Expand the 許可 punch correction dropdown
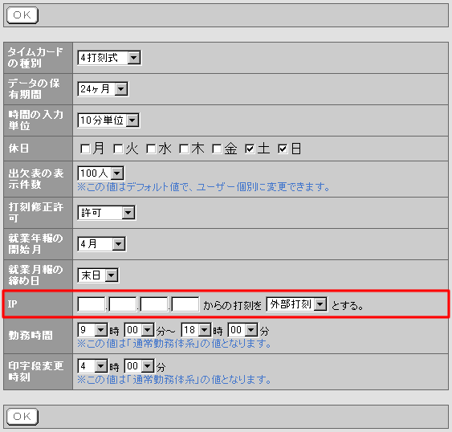The width and height of the screenshot is (452, 432). pos(106,213)
